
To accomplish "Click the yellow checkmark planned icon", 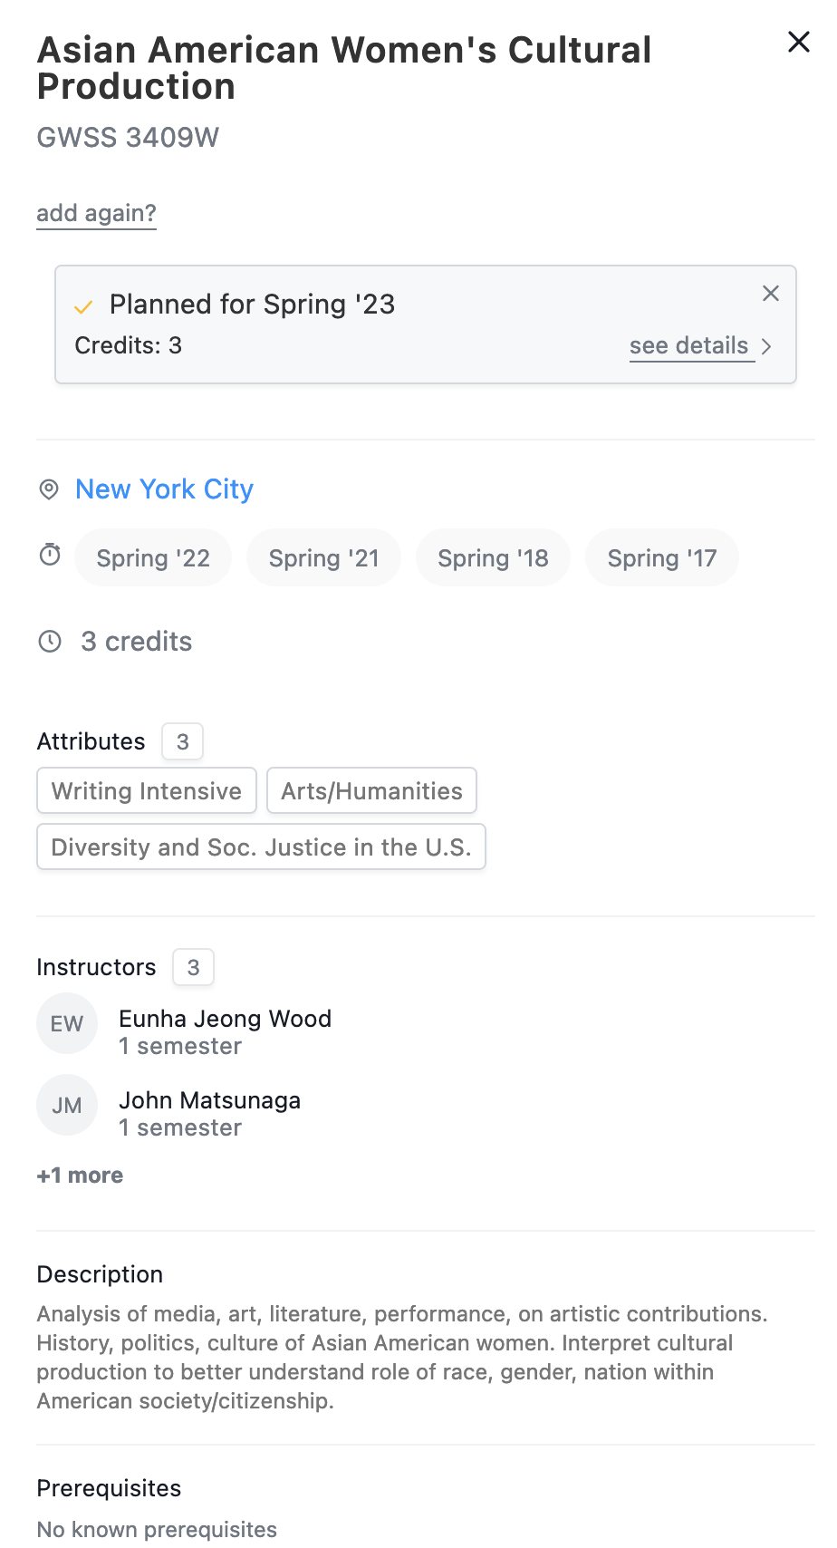I will (x=83, y=307).
